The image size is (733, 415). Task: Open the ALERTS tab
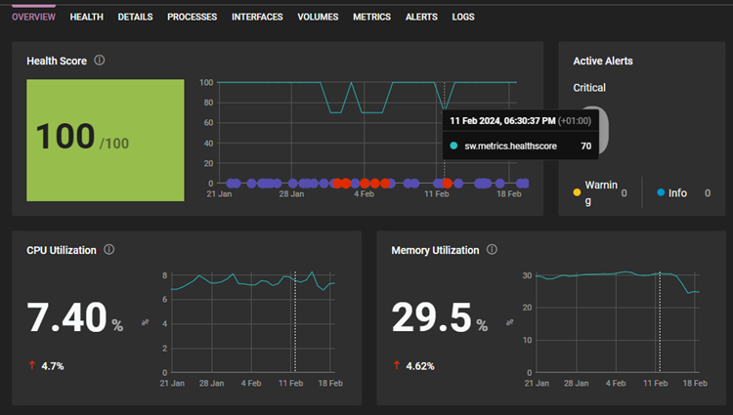pos(421,17)
